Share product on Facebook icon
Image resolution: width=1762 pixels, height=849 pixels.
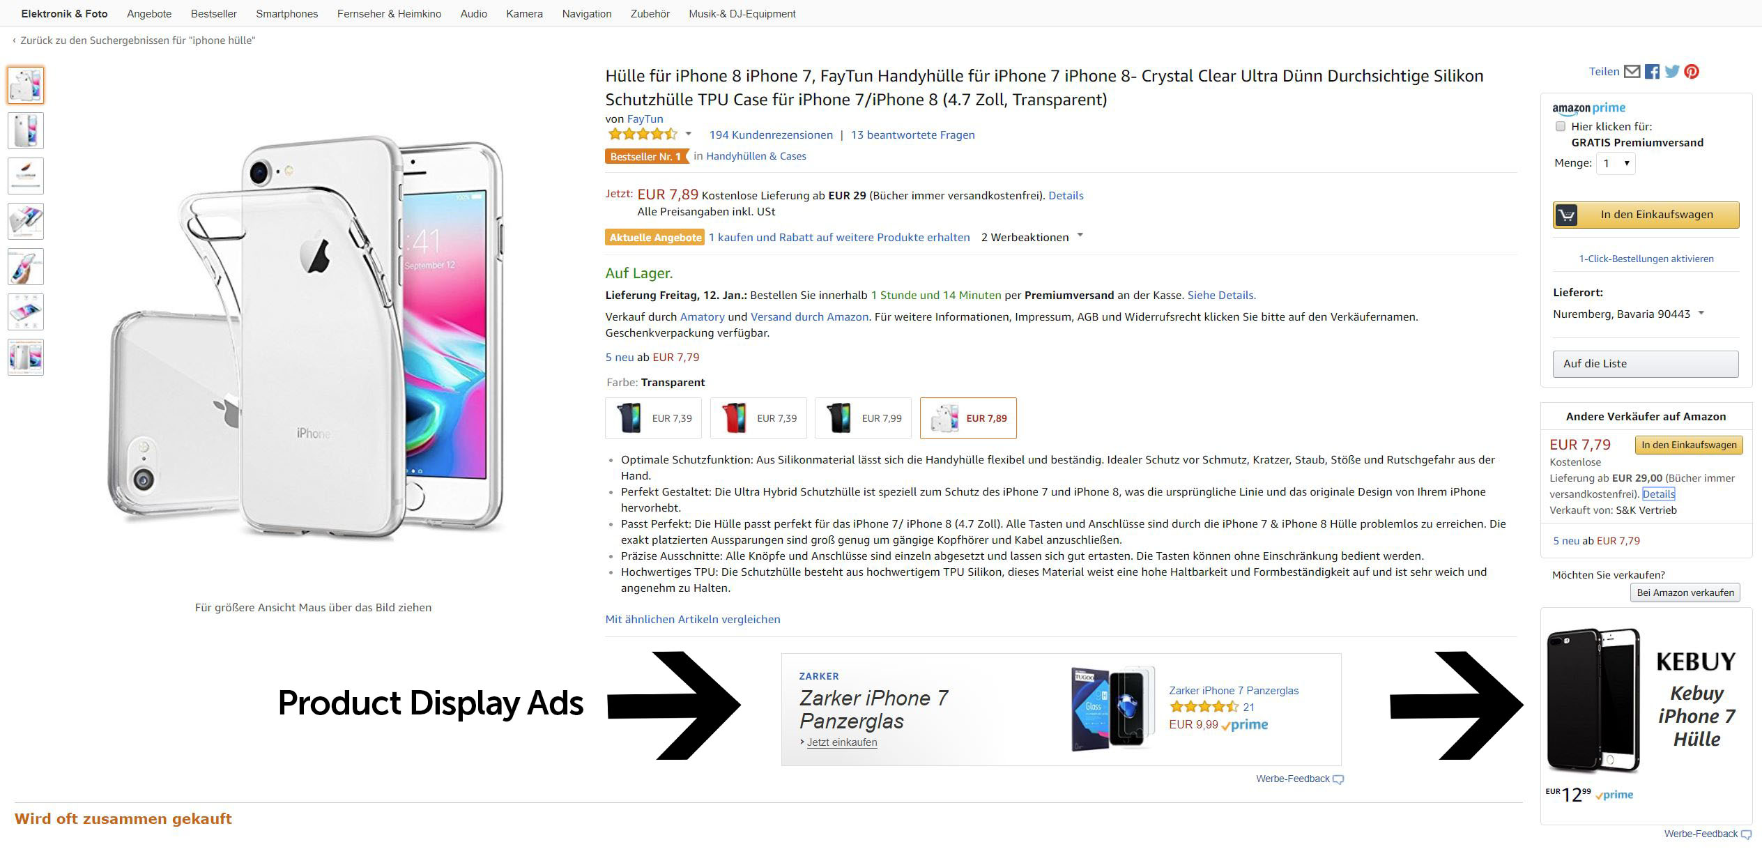[1651, 71]
